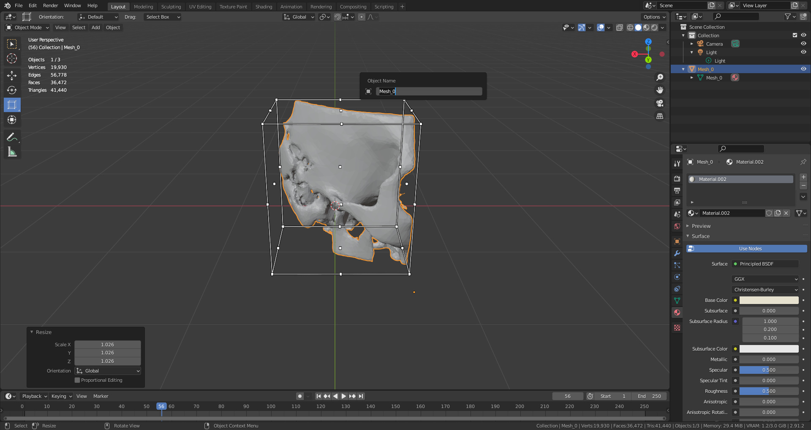Open the Object Mode dropdown

[28, 27]
